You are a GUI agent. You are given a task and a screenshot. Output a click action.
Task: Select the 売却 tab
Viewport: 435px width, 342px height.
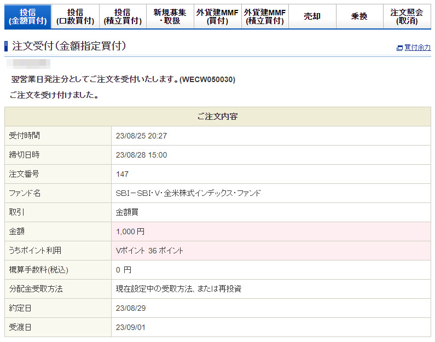tap(312, 16)
